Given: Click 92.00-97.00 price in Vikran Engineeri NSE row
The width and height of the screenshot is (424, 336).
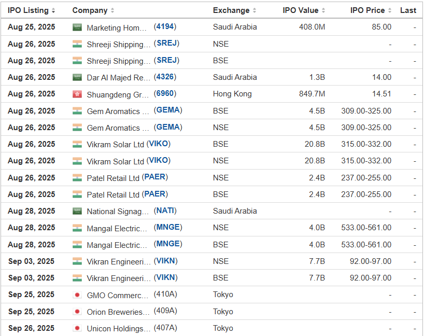Looking at the screenshot, I should 371,261.
